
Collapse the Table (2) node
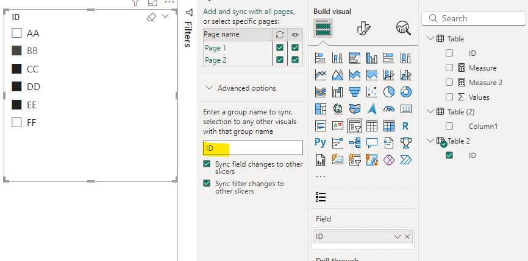pyautogui.click(x=430, y=111)
